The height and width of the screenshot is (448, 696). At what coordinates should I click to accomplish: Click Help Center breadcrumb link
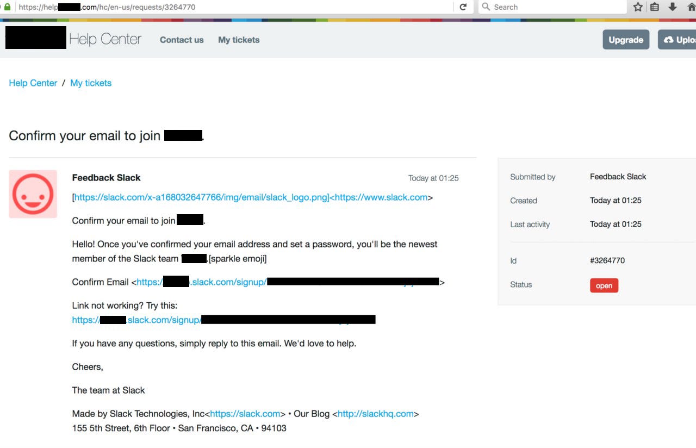[33, 83]
